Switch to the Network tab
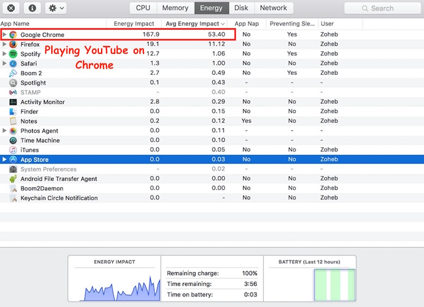 point(273,8)
